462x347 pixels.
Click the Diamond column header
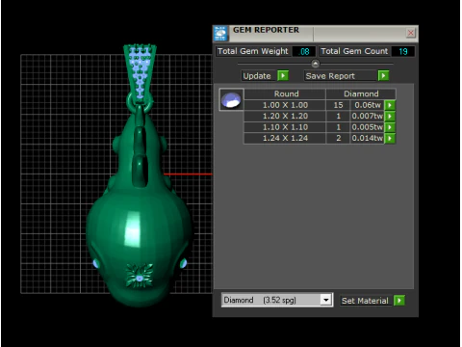coord(361,93)
